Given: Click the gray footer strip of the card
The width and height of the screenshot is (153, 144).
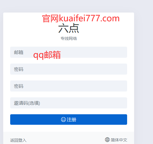Looking at the screenshot, I should [69, 138].
